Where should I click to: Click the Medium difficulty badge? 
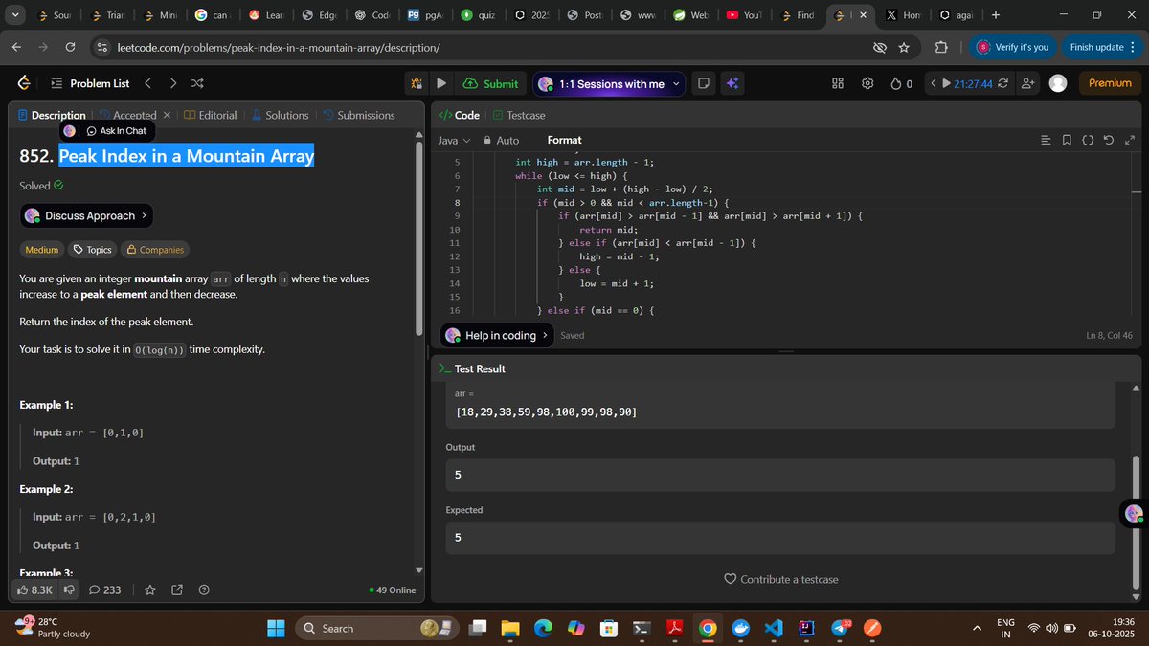tap(41, 250)
